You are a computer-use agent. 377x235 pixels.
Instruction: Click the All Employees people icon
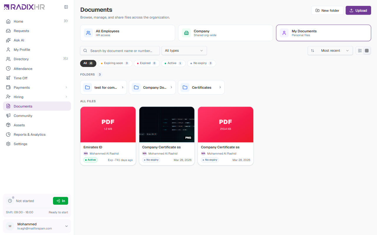[88, 33]
